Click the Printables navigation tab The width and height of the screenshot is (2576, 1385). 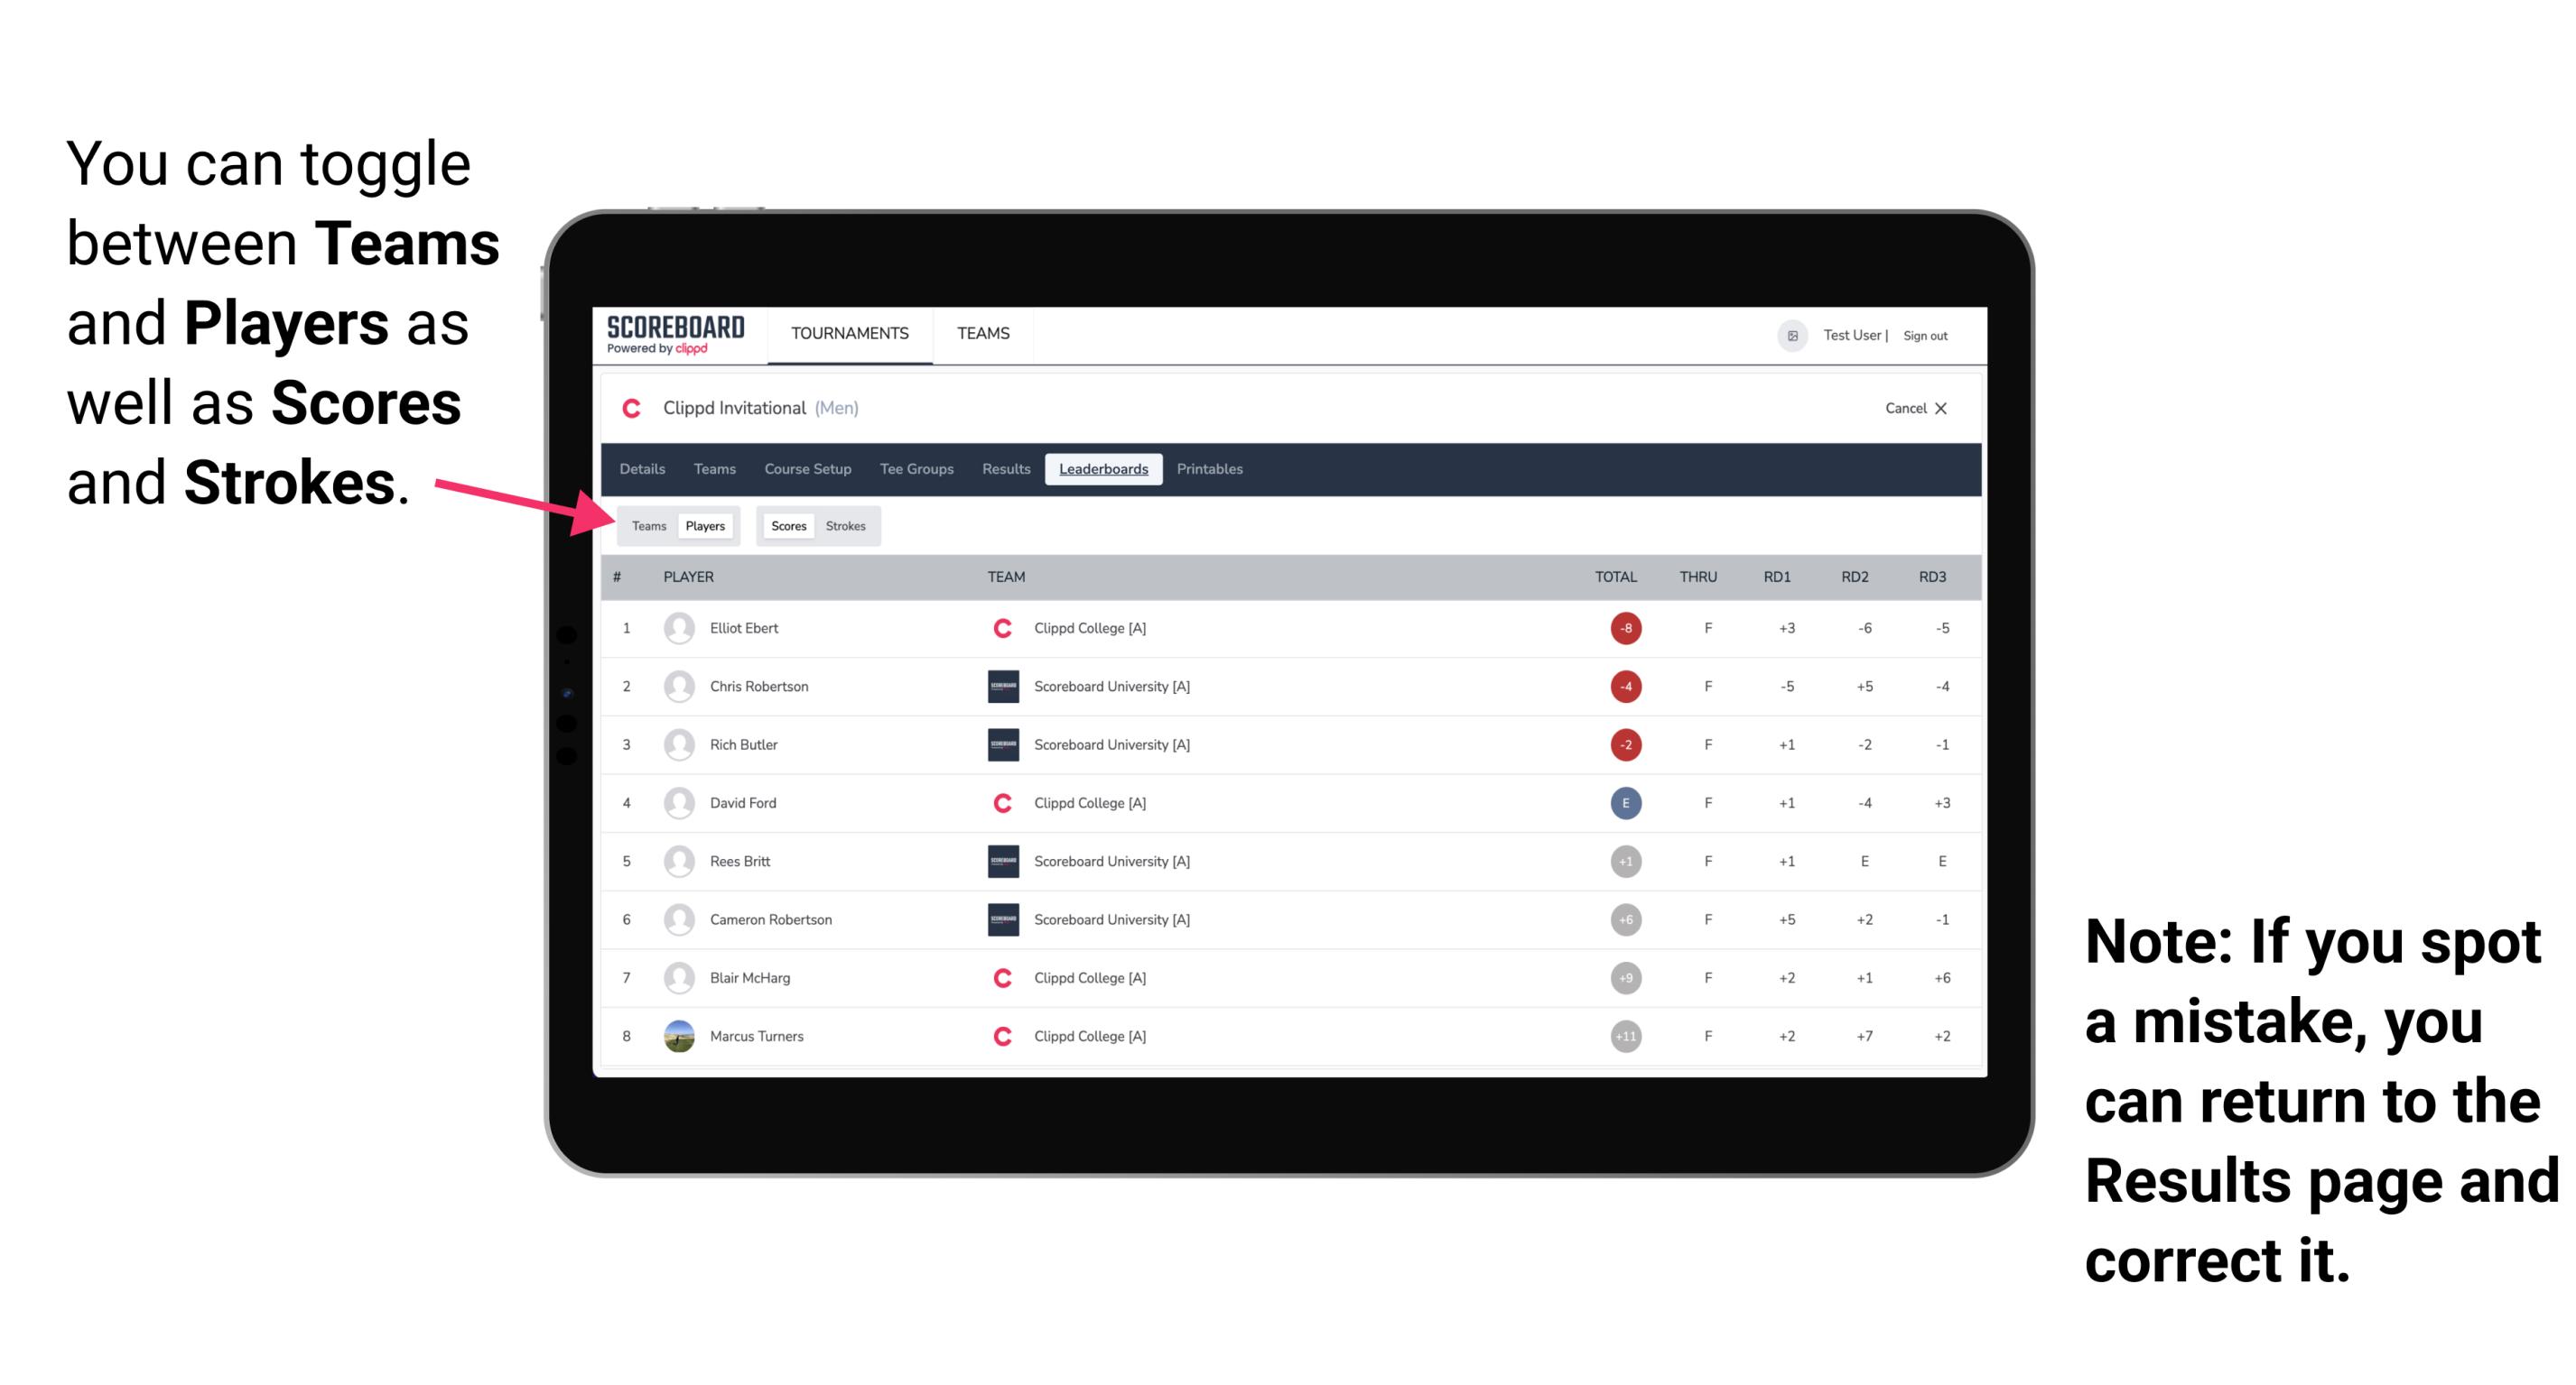pyautogui.click(x=1213, y=469)
